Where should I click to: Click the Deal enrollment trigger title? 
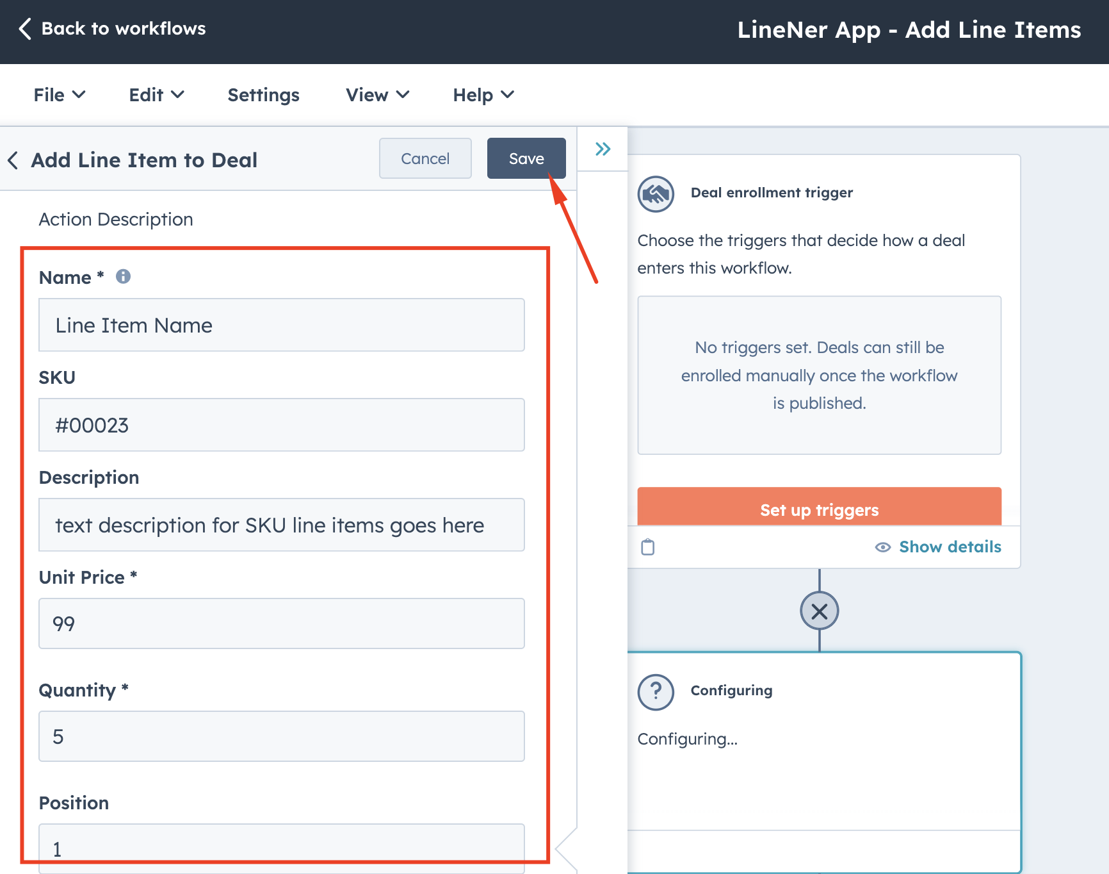click(772, 193)
